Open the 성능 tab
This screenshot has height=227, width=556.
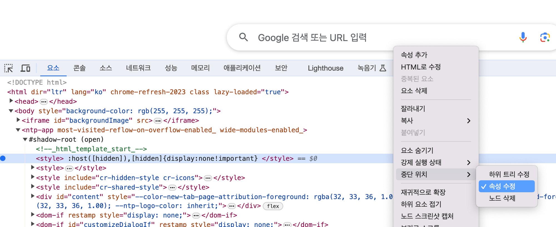(171, 68)
